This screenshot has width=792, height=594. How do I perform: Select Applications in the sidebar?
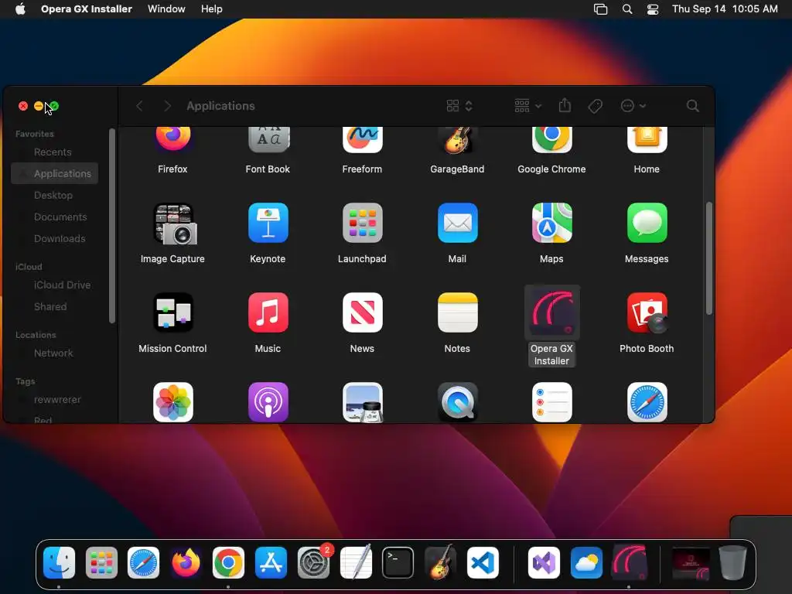pos(55,174)
